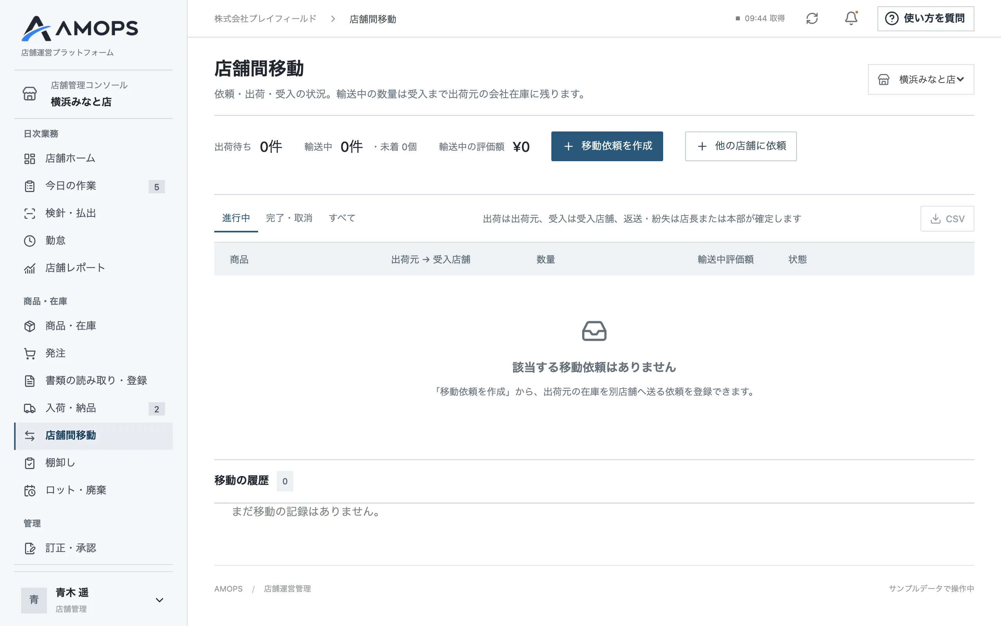Click the 出荷元 → 受入店舗 column header
Image resolution: width=1001 pixels, height=626 pixels.
(431, 259)
